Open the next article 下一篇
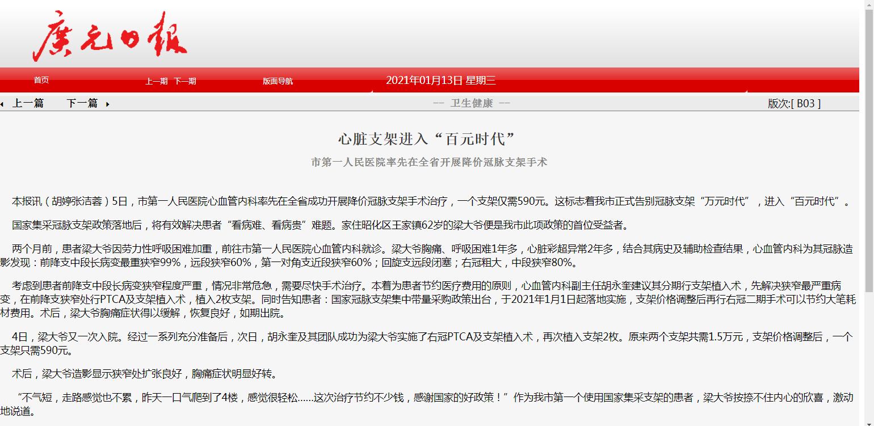The width and height of the screenshot is (874, 426). (x=82, y=103)
